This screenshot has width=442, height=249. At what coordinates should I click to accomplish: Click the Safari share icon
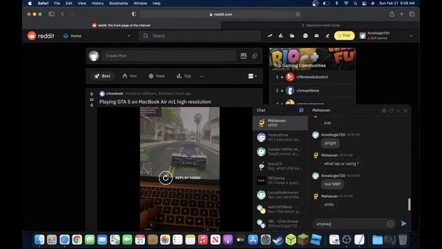[392, 14]
